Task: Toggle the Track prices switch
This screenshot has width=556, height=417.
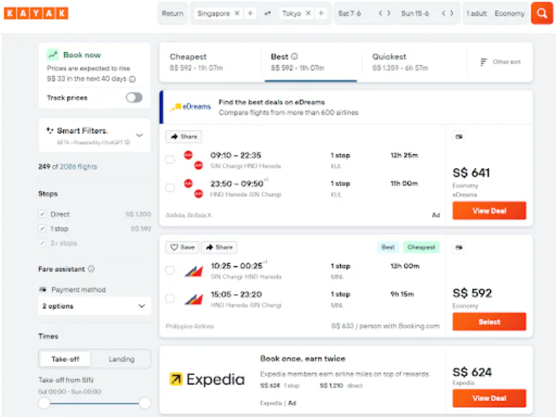Action: [134, 98]
